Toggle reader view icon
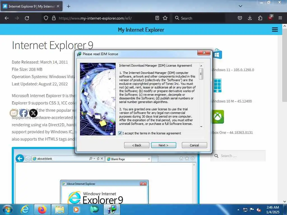 [x=157, y=18]
